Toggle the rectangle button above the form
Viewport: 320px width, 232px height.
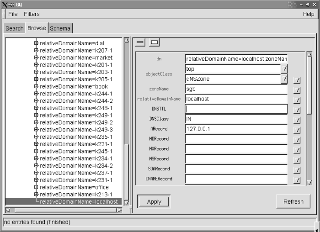[155, 42]
